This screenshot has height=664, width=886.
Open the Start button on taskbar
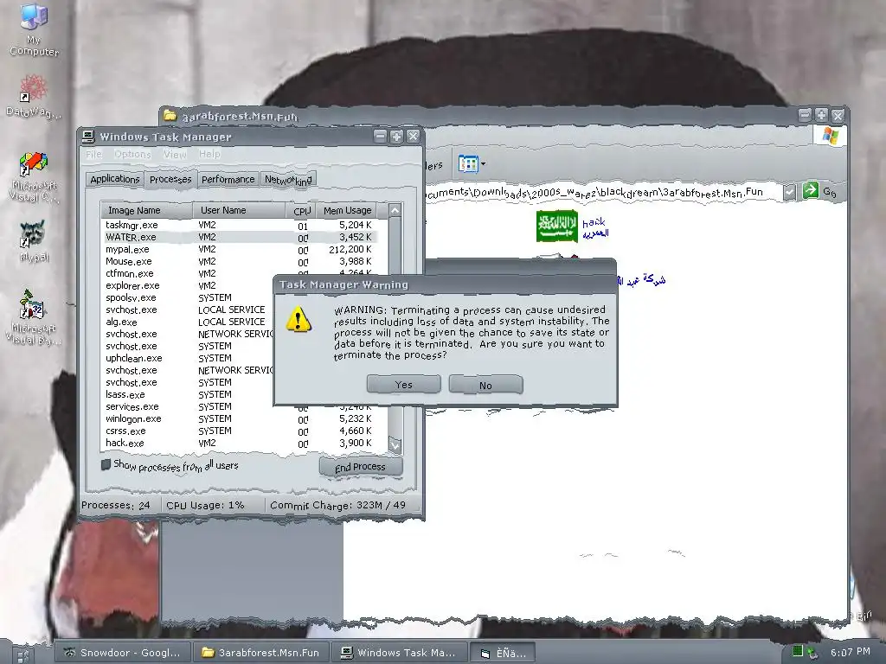tap(23, 655)
